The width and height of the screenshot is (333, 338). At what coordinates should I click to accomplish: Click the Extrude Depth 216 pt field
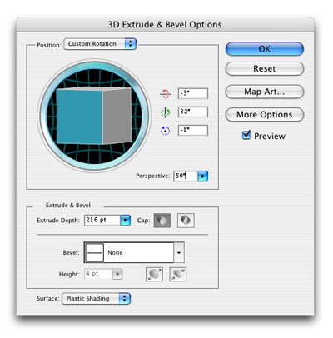point(102,221)
